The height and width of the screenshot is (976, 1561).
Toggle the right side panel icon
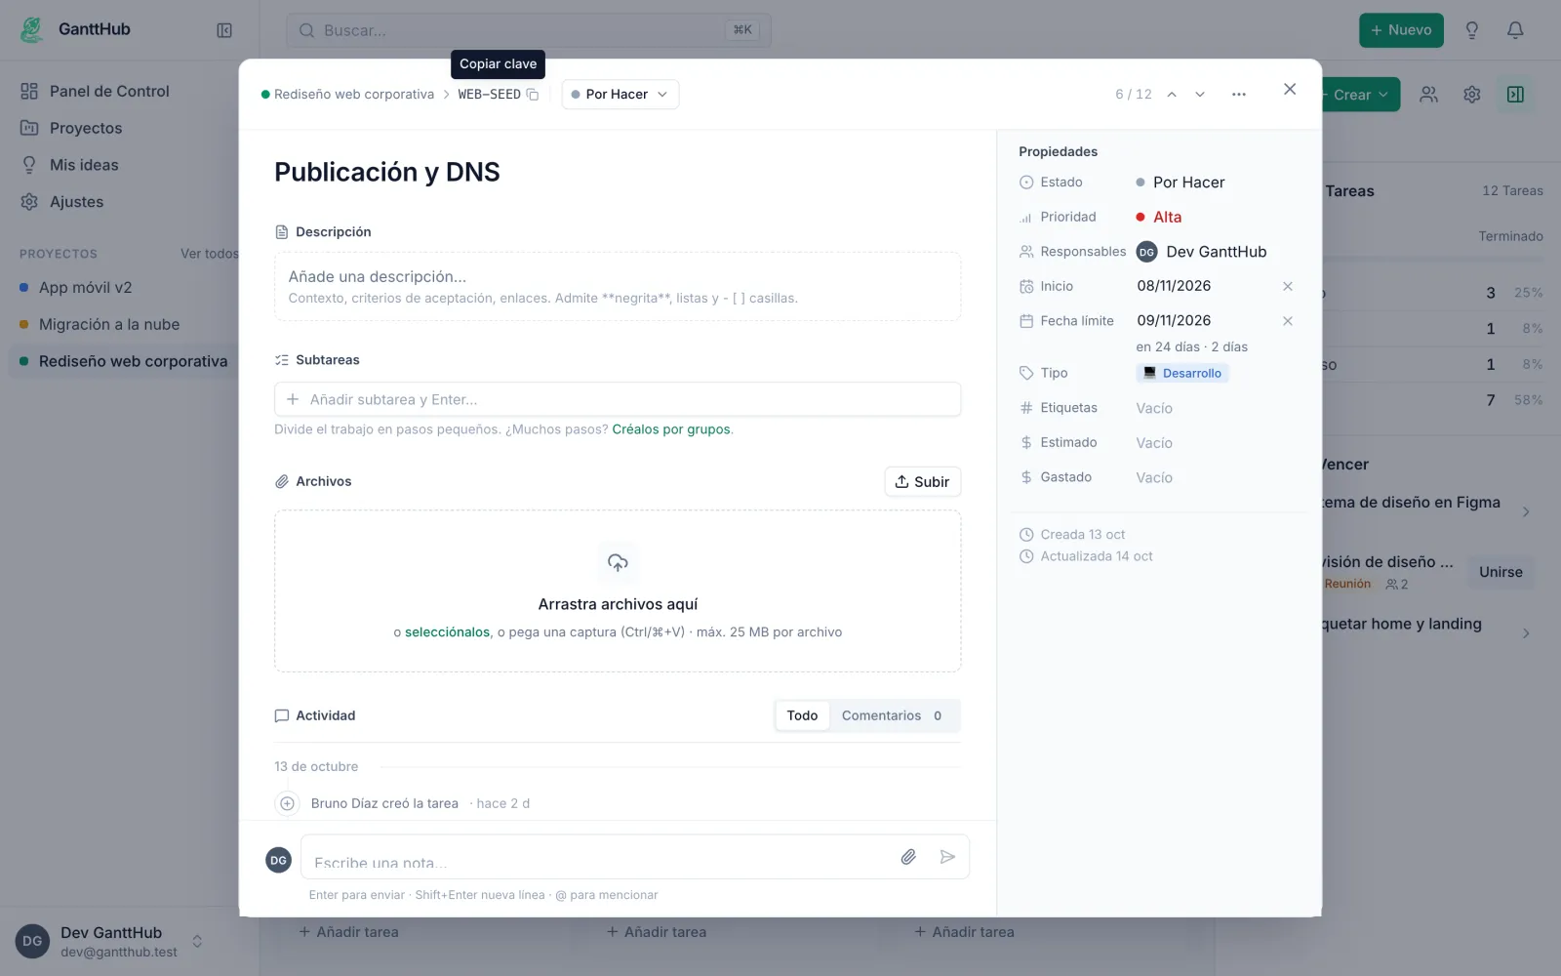tap(1515, 95)
